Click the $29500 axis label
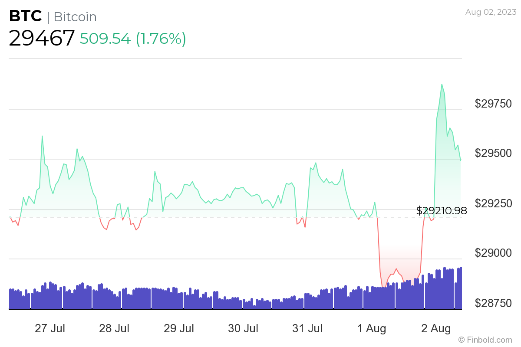 (493, 154)
